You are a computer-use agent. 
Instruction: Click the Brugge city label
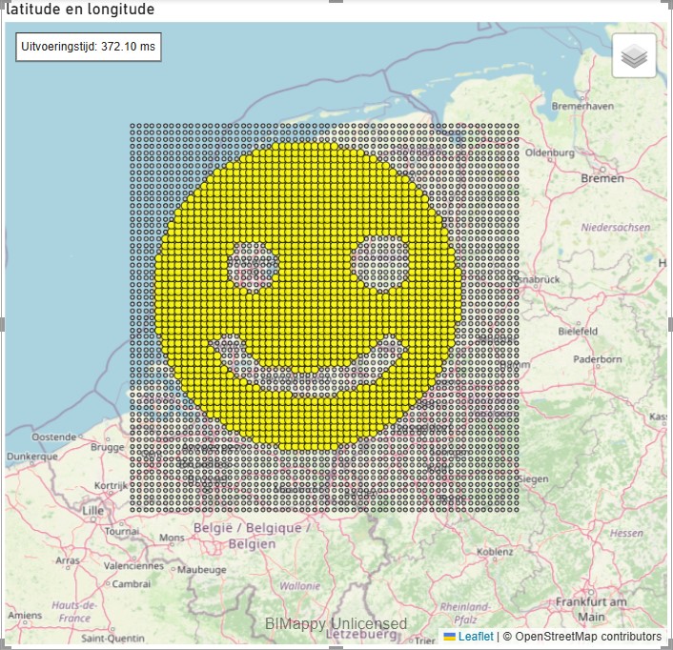click(x=108, y=448)
